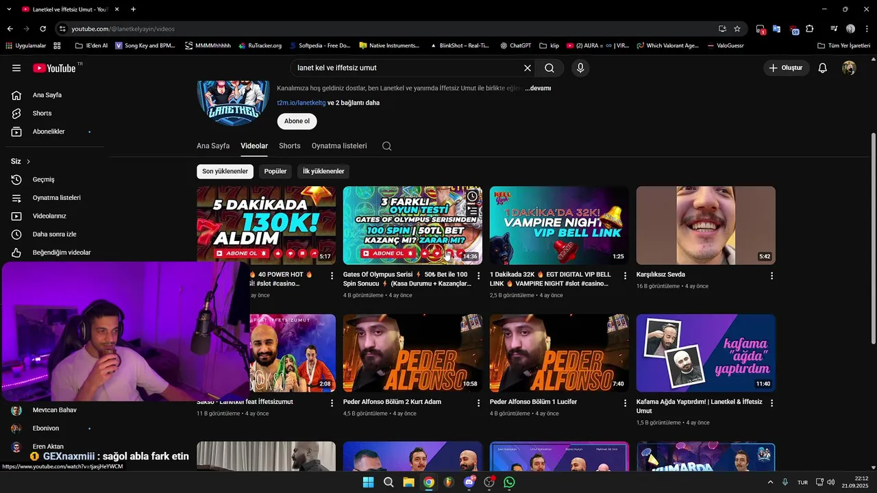Open the account avatar menu
Viewport: 877px width, 493px height.
coord(849,68)
